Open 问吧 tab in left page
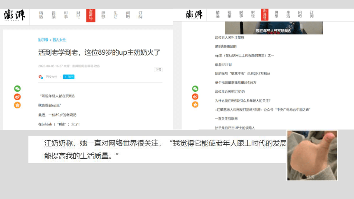The image size is (354, 199). pos(128,15)
